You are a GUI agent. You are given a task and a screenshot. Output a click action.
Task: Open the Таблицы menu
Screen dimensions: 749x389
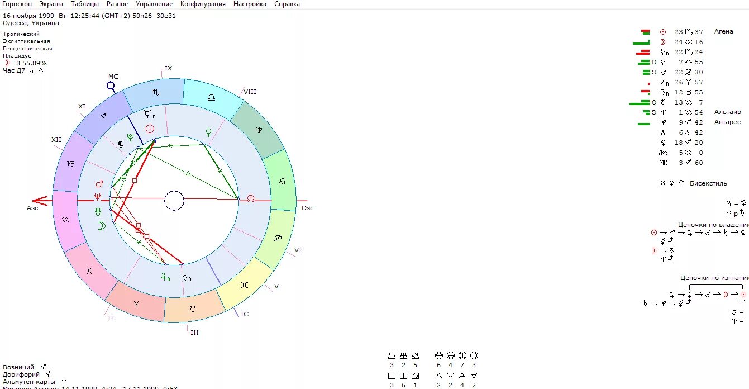point(85,4)
